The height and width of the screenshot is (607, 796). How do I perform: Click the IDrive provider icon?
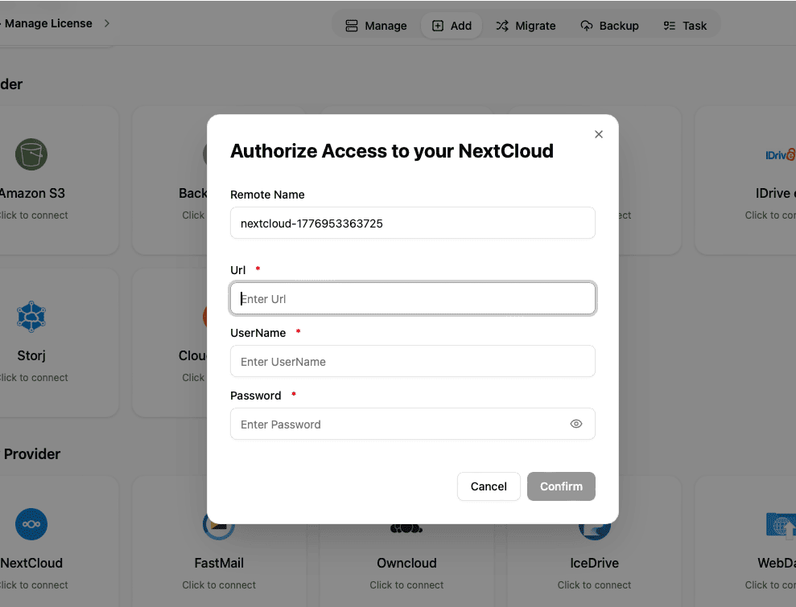[777, 154]
